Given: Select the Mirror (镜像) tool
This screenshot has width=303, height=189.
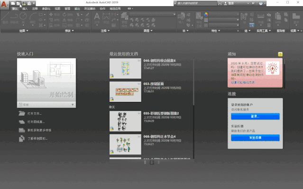Looking at the screenshot, I should click(68, 20).
